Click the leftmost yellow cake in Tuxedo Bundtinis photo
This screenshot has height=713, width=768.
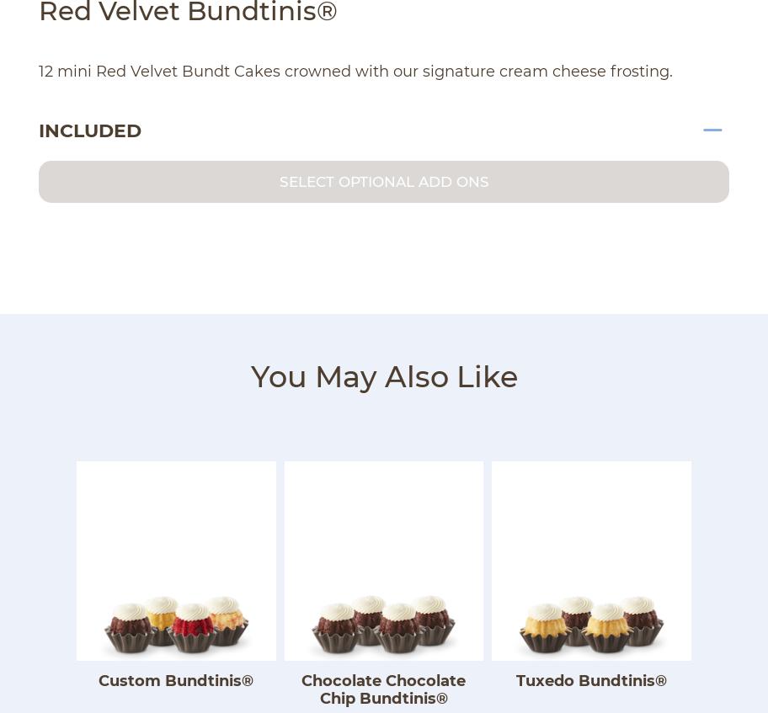542,630
